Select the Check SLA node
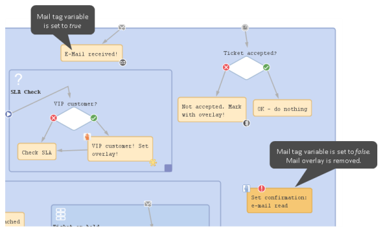 [x=37, y=152]
